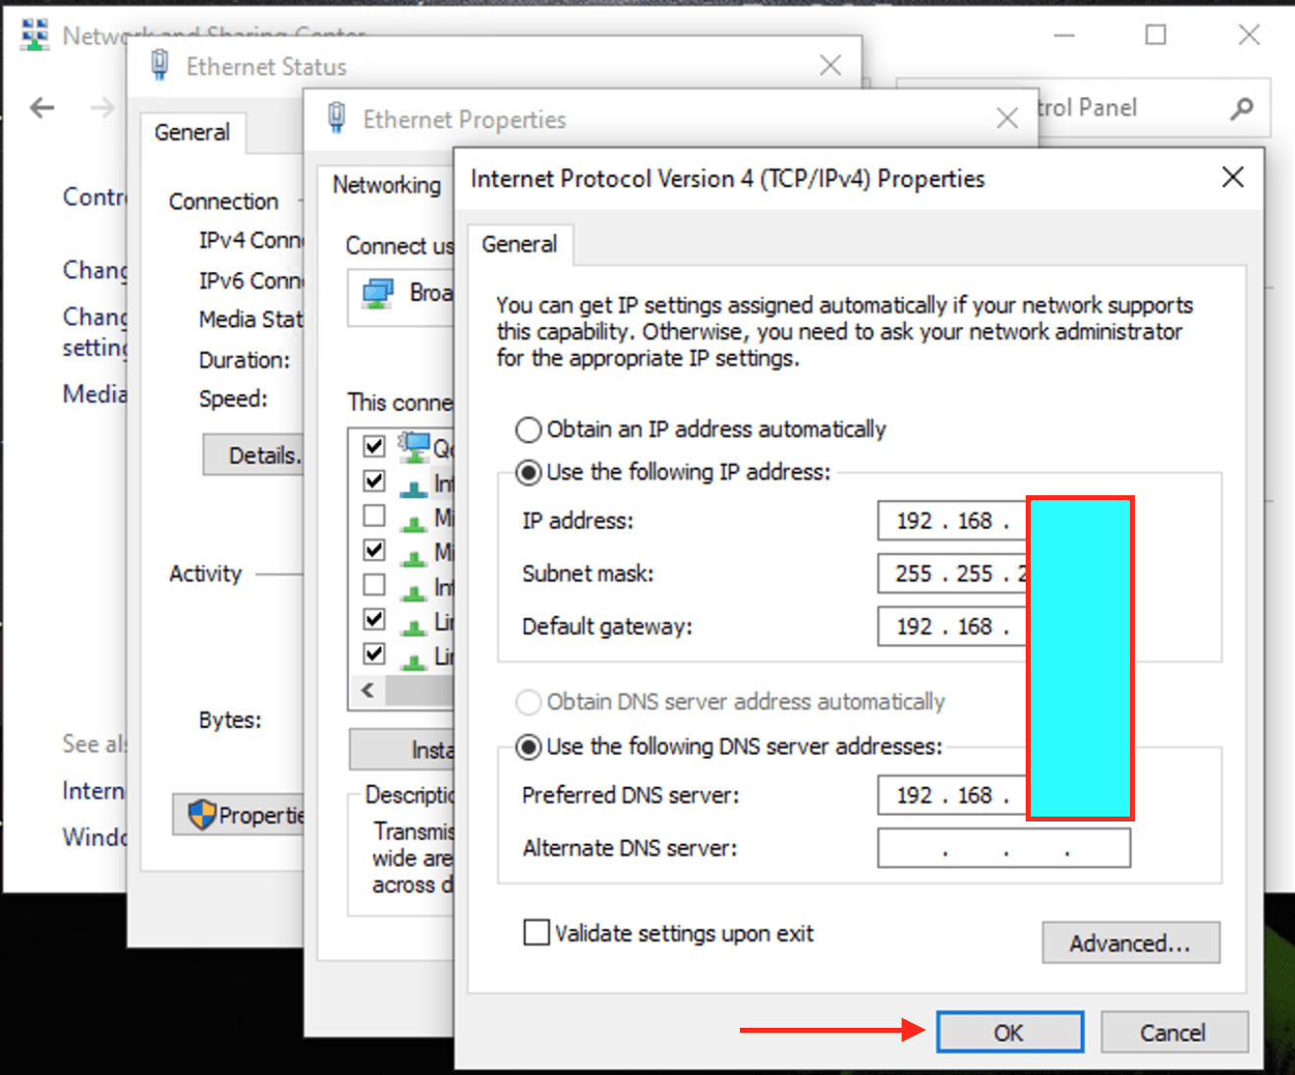This screenshot has width=1295, height=1075.
Task: Switch to the Networking tab
Action: [386, 185]
